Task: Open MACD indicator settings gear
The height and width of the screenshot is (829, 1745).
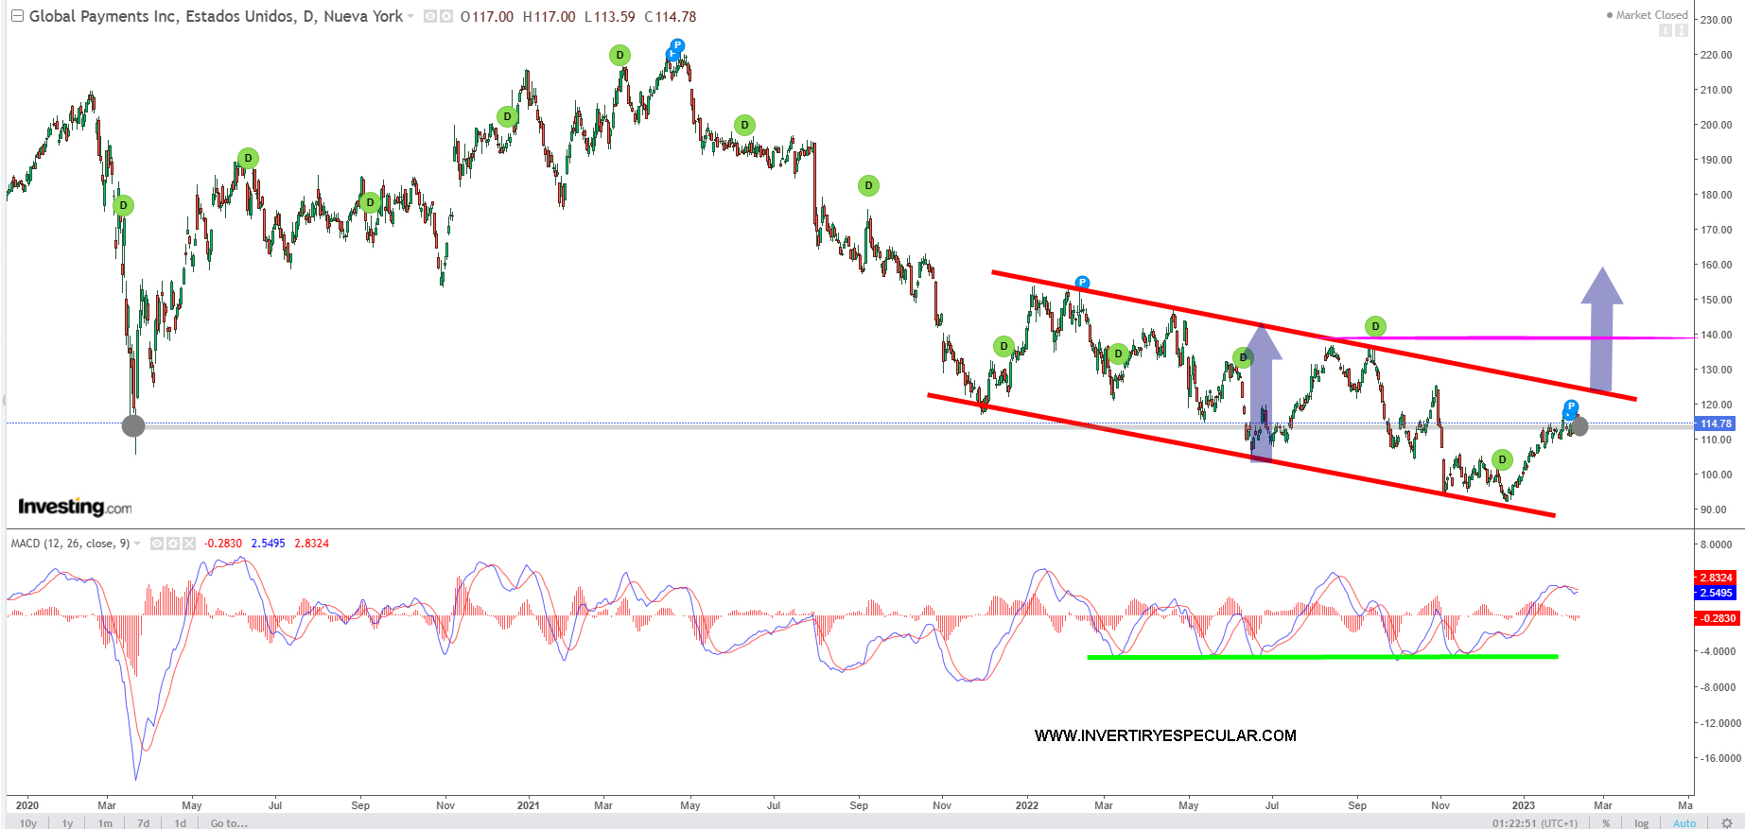Action: point(173,544)
